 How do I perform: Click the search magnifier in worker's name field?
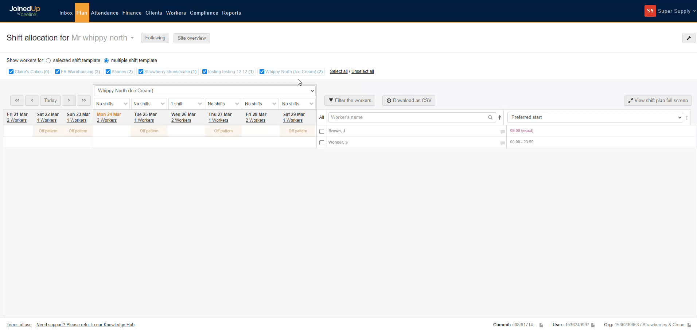point(490,117)
